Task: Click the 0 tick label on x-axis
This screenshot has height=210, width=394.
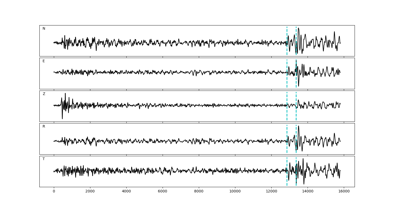Action: point(54,192)
